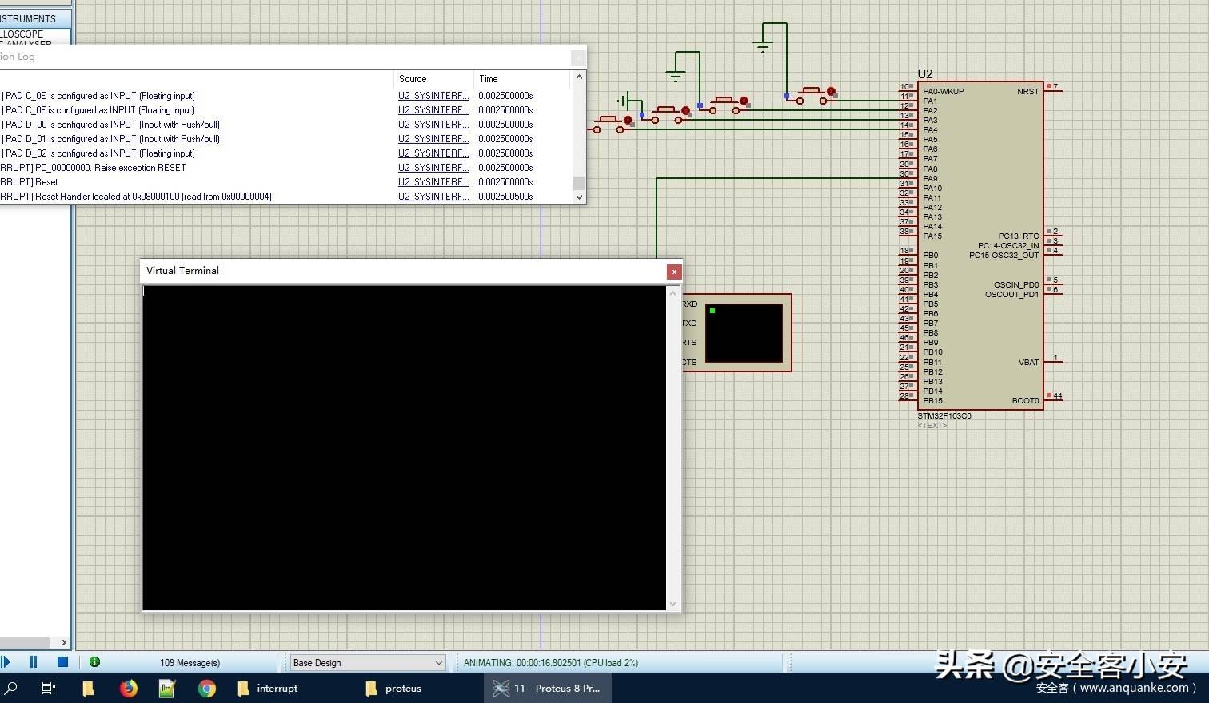The width and height of the screenshot is (1209, 703).
Task: Click the step/play simulation button
Action: pyautogui.click(x=6, y=661)
